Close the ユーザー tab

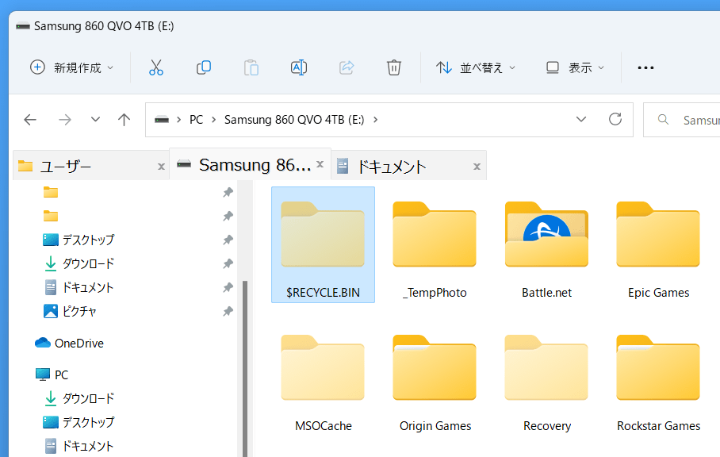coord(161,167)
